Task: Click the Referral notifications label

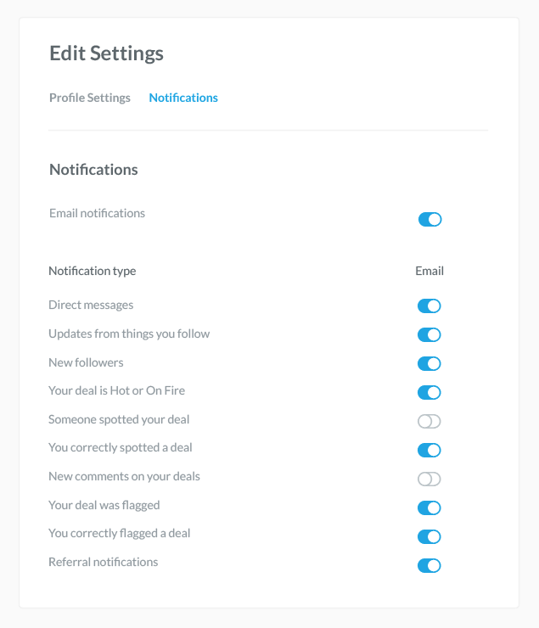Action: click(104, 562)
